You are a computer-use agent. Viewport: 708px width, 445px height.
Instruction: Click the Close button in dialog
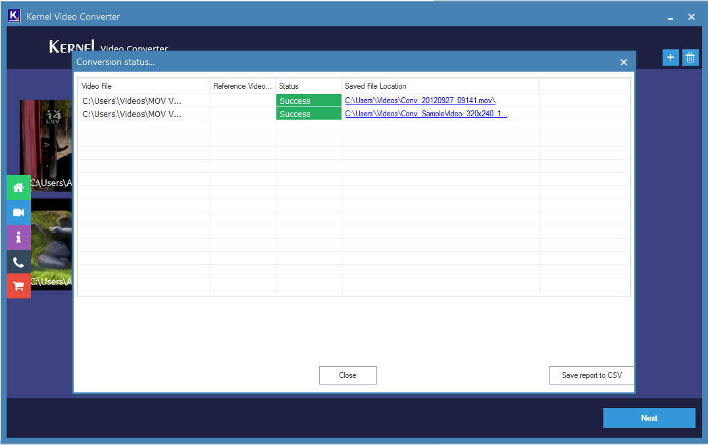pos(347,375)
